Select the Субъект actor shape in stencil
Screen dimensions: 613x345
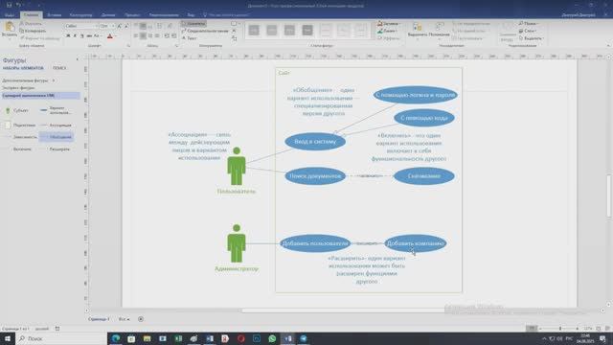click(17, 111)
